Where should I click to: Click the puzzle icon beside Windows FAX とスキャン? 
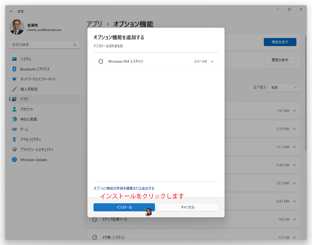point(101,61)
